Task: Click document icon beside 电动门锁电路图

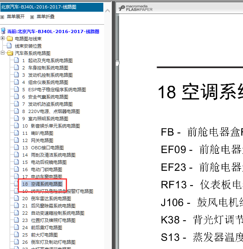Action: (17, 169)
